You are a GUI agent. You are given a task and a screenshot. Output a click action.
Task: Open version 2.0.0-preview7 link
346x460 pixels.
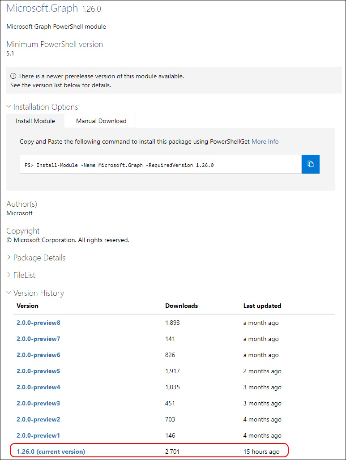[x=38, y=339]
